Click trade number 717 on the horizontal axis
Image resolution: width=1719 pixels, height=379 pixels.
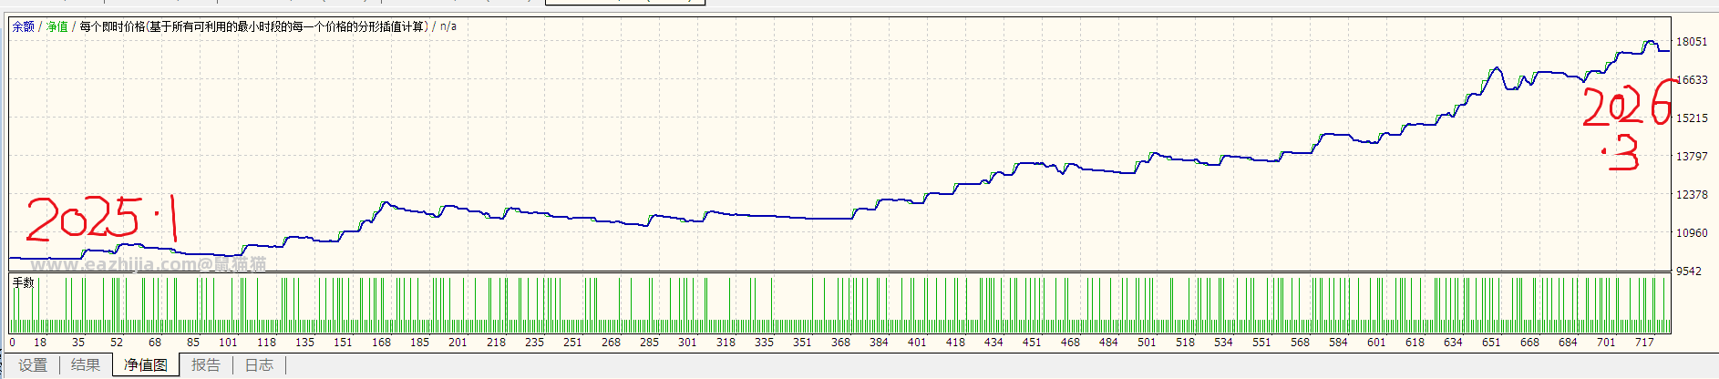[1644, 343]
